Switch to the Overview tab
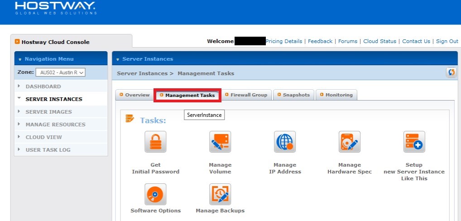This screenshot has height=221, width=461. coord(134,95)
